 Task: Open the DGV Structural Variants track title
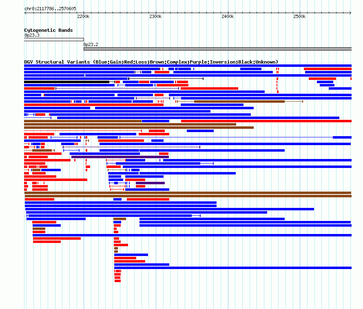coord(151,62)
